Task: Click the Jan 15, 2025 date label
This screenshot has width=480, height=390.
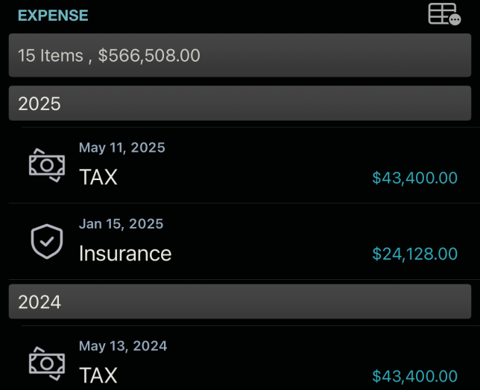Action: point(121,224)
